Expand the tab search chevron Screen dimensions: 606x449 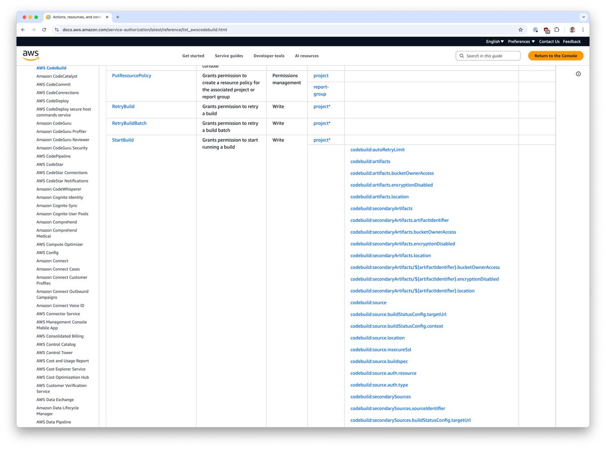[x=583, y=17]
